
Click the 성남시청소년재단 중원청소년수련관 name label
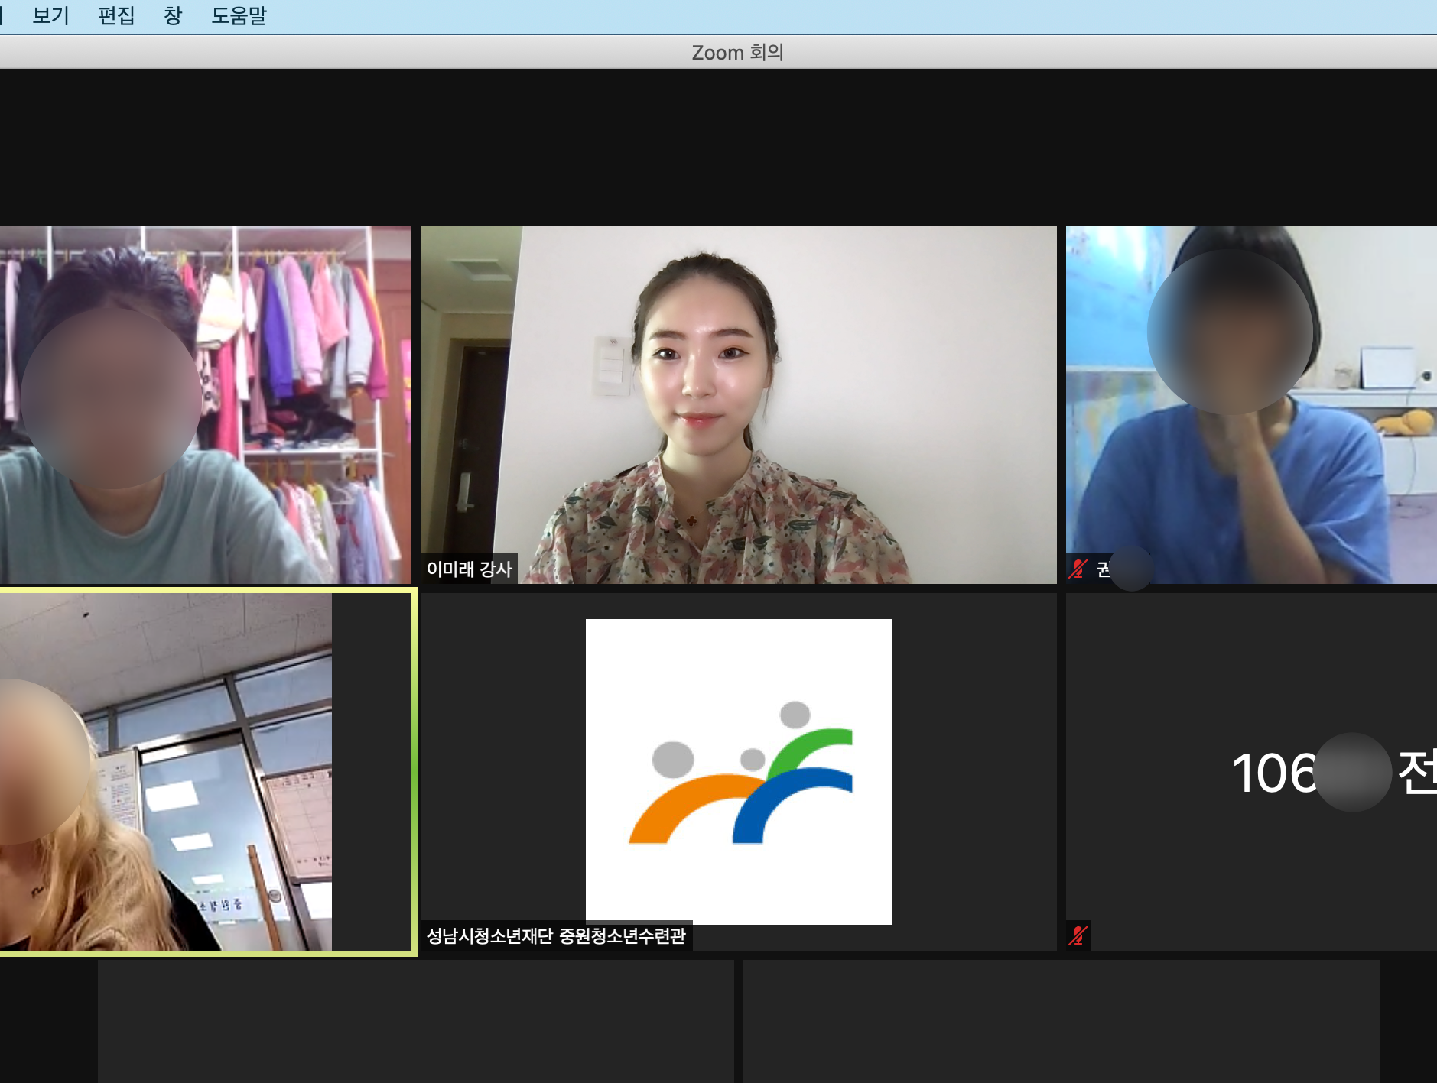pos(556,935)
